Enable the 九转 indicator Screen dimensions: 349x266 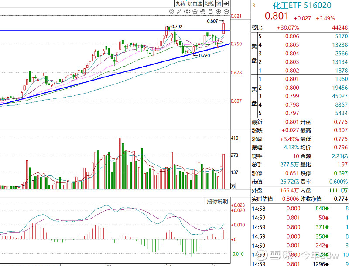point(181,3)
